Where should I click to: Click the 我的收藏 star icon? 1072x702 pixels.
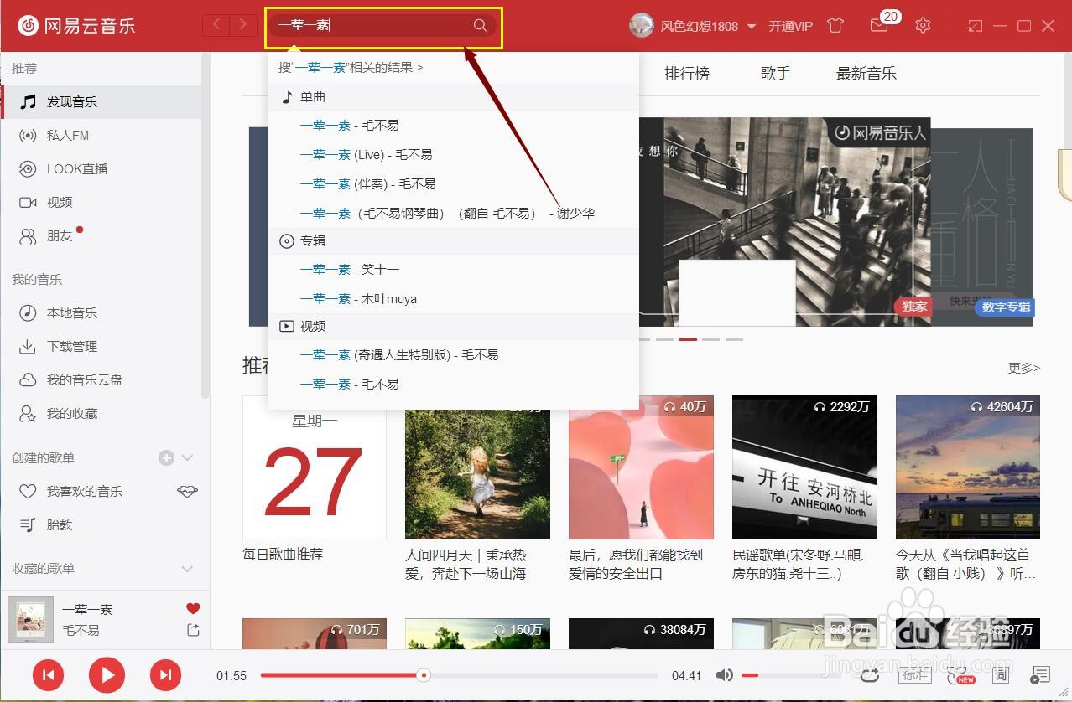tap(28, 413)
